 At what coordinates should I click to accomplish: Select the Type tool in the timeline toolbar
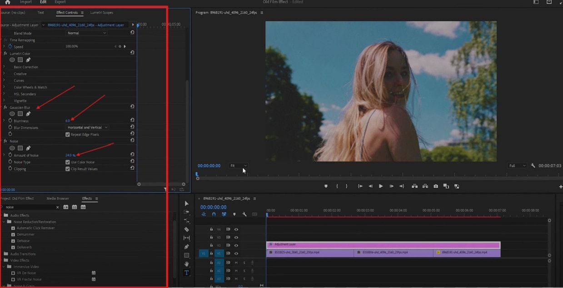pos(186,272)
